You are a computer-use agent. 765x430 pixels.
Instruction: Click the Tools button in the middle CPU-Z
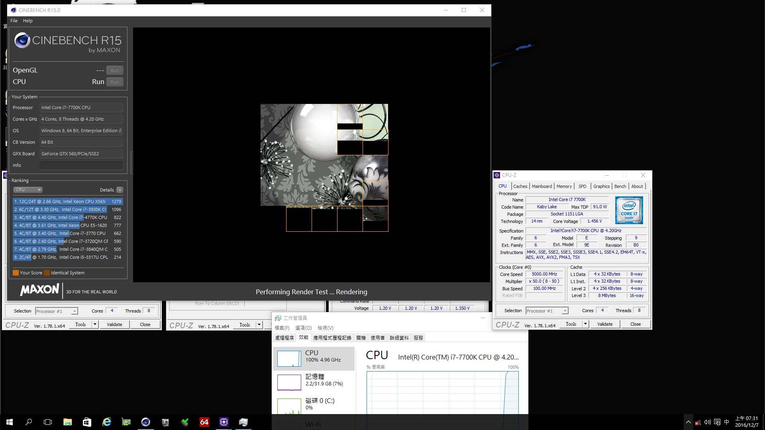(x=245, y=325)
